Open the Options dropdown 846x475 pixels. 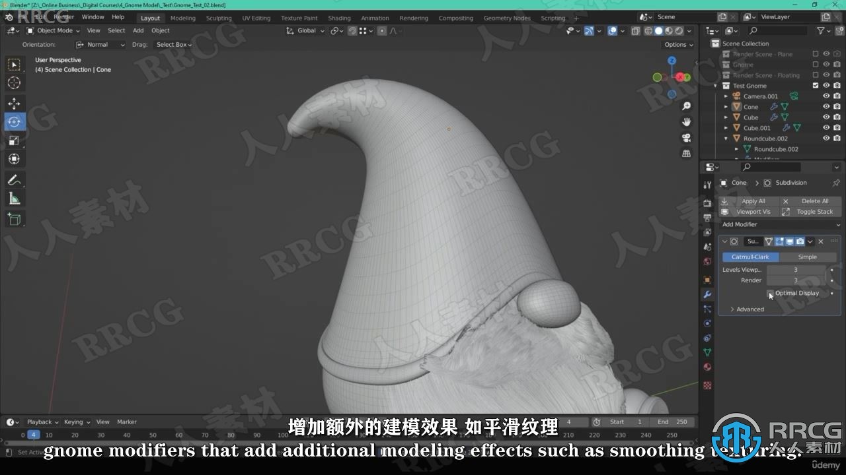679,45
